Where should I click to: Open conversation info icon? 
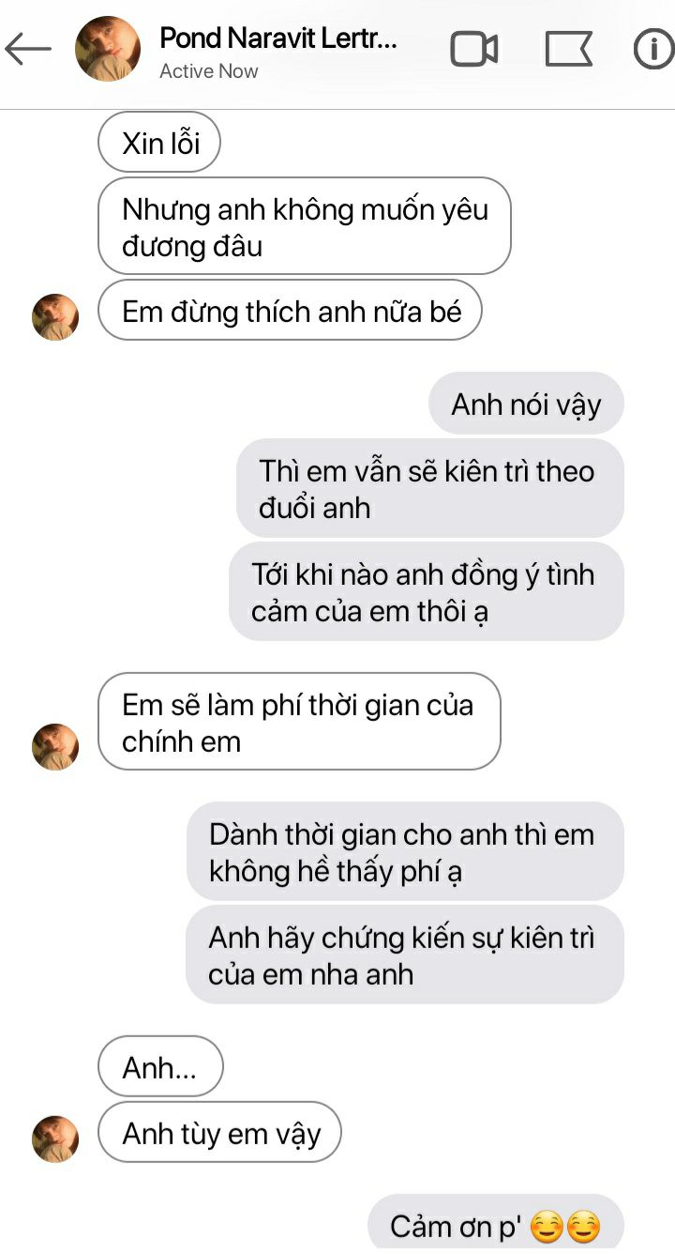[654, 49]
